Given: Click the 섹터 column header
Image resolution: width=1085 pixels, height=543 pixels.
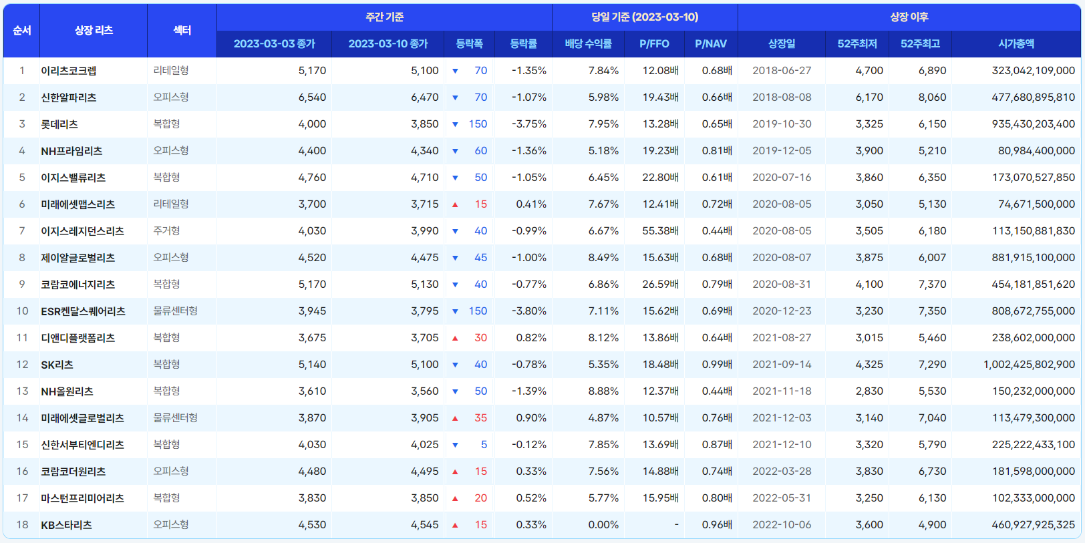Looking at the screenshot, I should click(182, 31).
